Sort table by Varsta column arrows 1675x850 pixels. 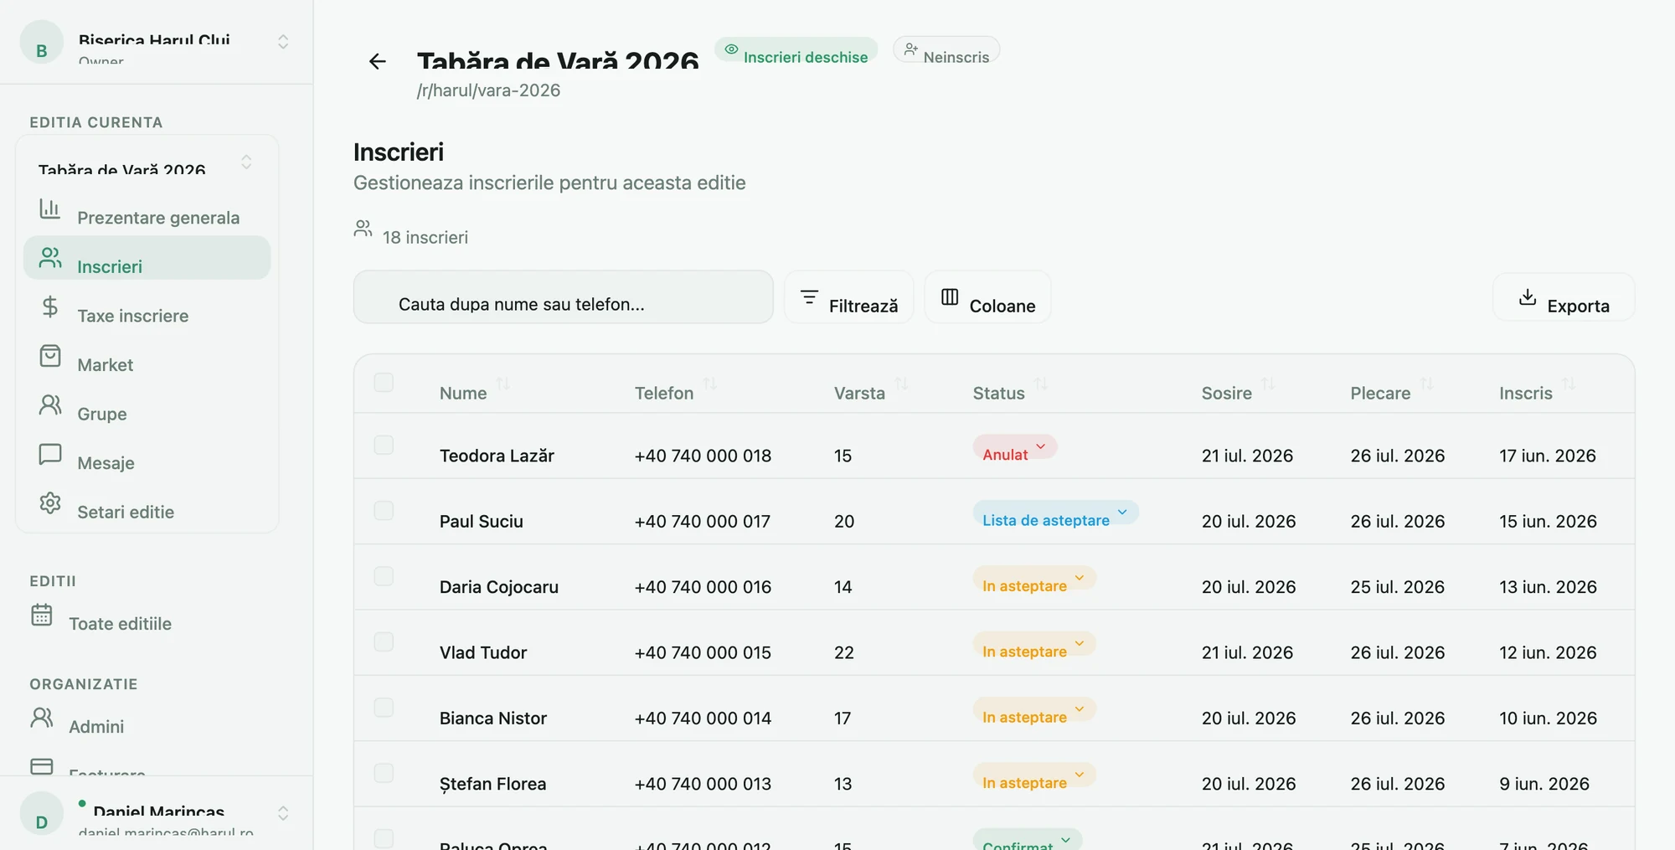coord(901,384)
